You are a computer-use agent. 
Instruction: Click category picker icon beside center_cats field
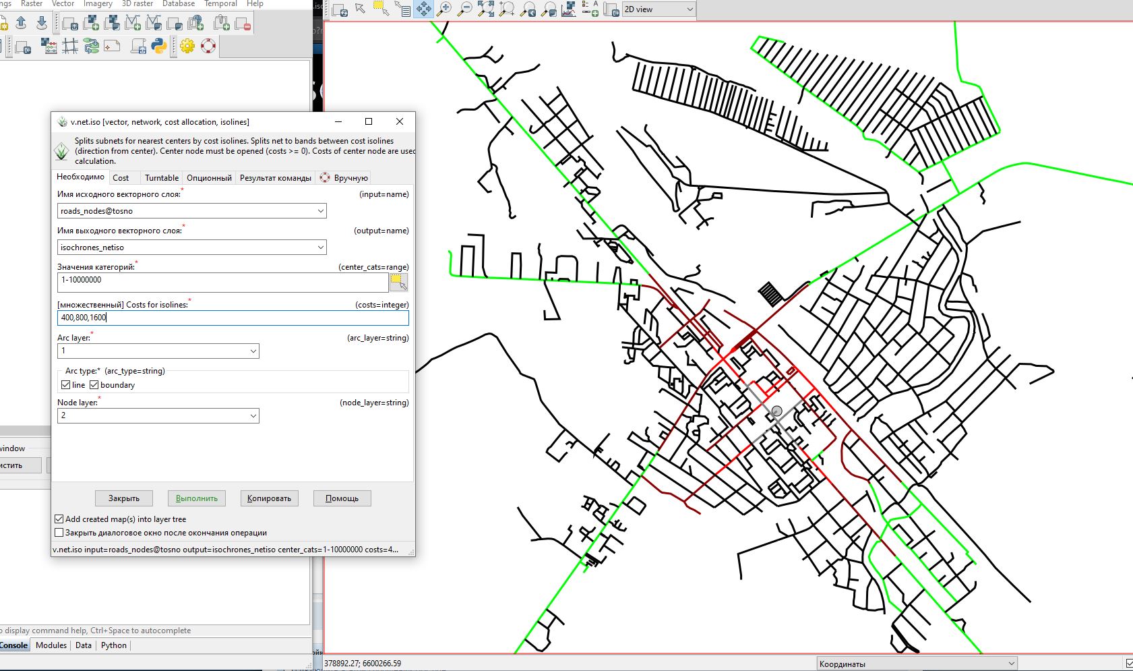coord(398,282)
